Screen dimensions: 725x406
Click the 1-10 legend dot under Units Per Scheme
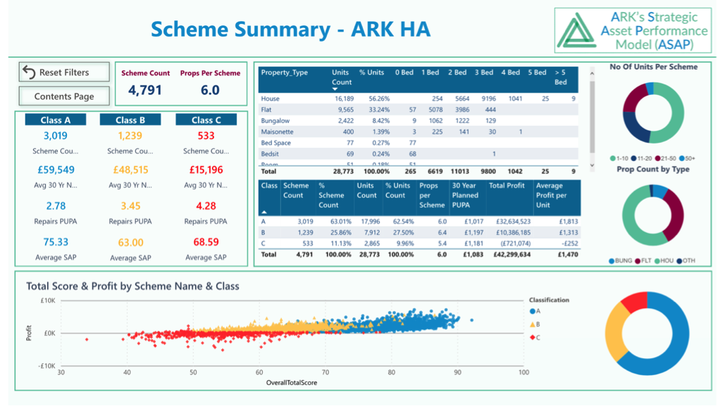click(x=614, y=158)
